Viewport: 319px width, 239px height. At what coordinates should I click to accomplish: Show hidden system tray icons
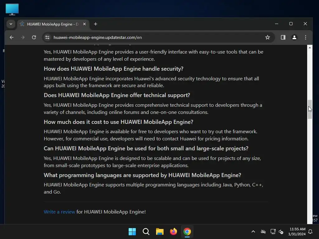[x=253, y=232]
